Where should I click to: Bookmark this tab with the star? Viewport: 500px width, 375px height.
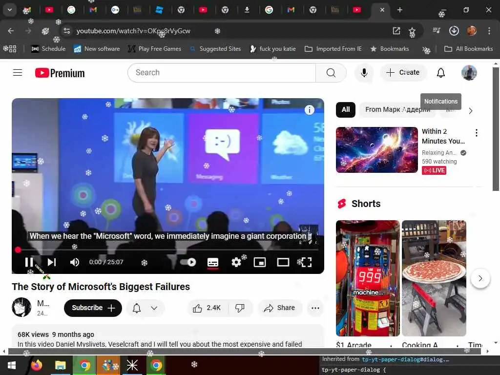pos(412,31)
